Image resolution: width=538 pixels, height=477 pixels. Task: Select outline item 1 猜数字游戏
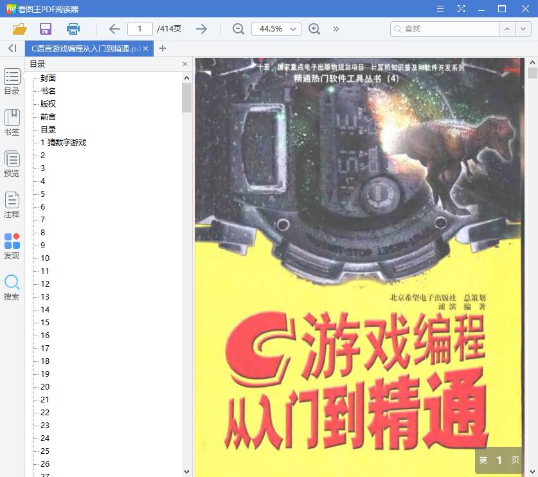(x=64, y=143)
